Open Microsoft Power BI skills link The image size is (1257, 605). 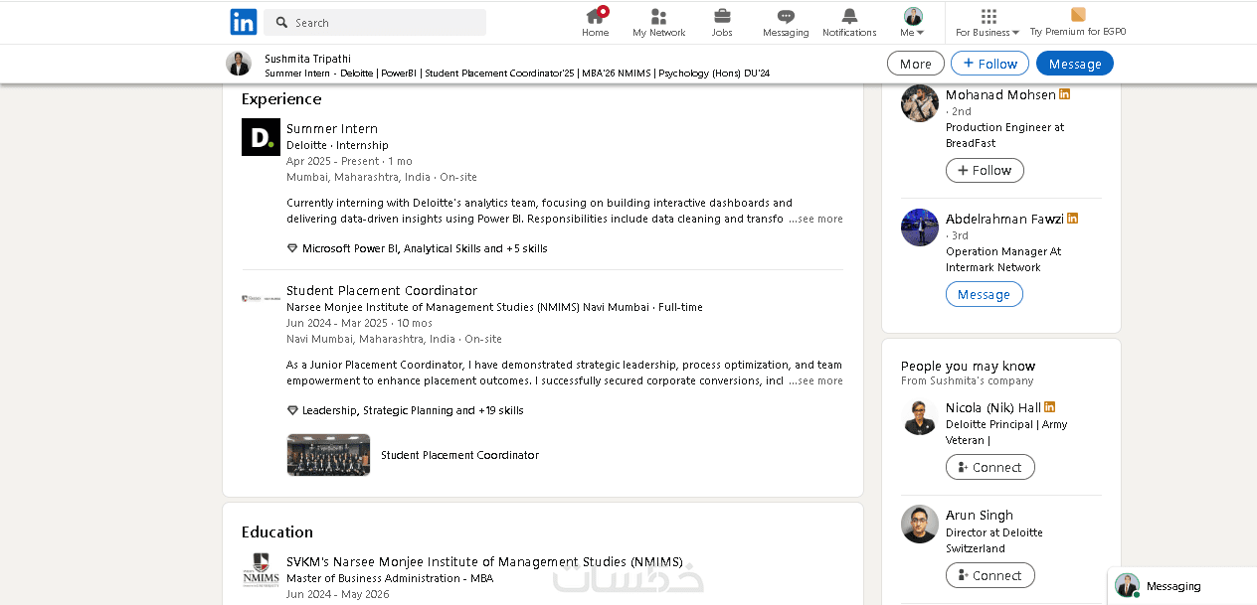pos(425,248)
